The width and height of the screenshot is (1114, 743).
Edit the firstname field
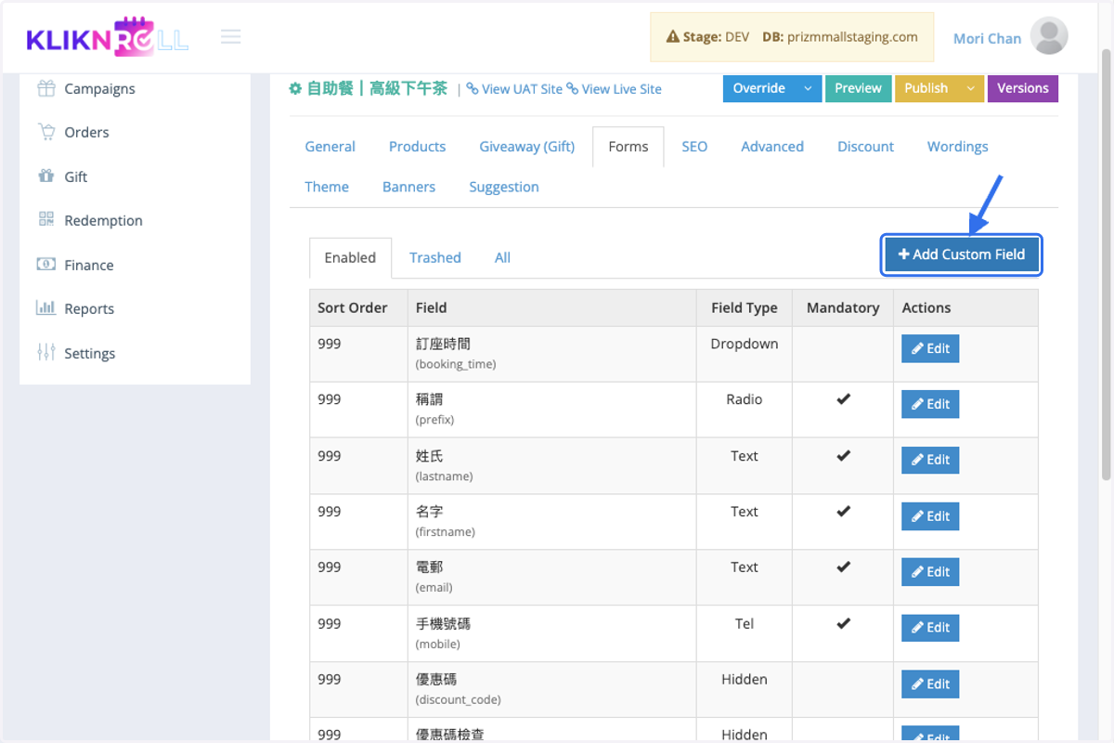coord(930,516)
